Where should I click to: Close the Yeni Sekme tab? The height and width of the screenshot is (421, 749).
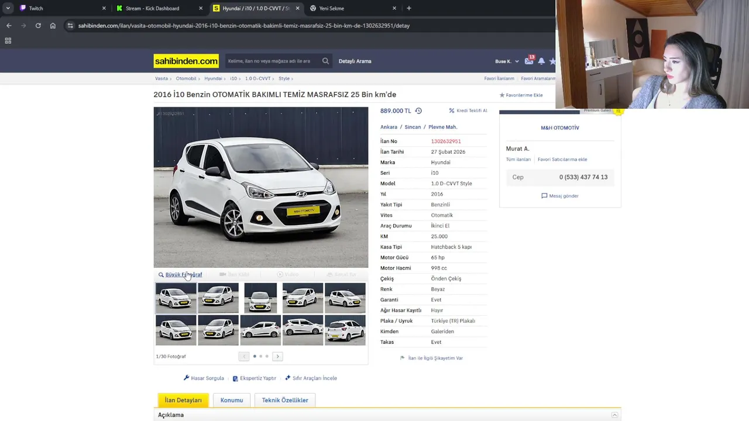(394, 8)
